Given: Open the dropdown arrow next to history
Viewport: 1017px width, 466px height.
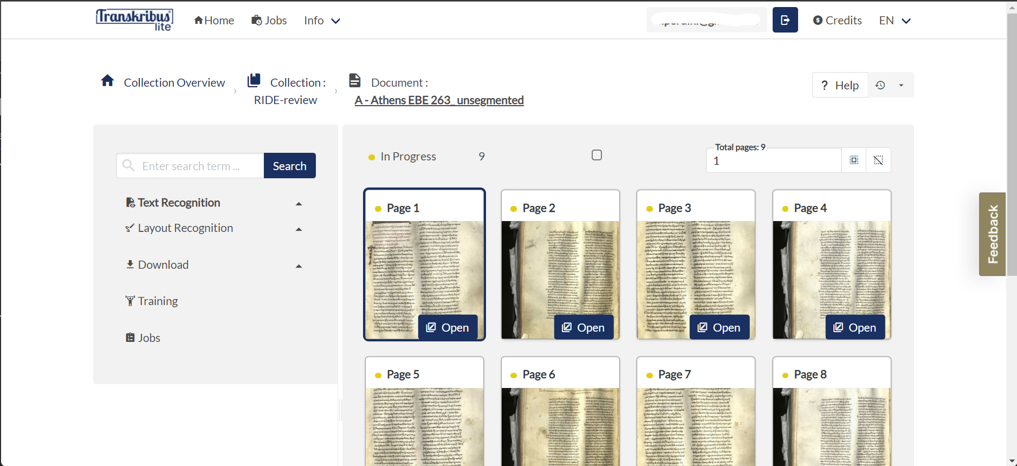Looking at the screenshot, I should point(902,85).
